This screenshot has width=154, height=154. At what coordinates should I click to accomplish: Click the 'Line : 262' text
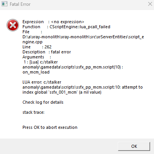pos(37,47)
